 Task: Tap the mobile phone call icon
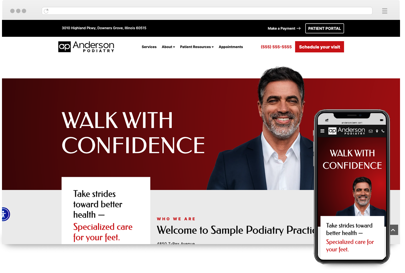point(383,131)
